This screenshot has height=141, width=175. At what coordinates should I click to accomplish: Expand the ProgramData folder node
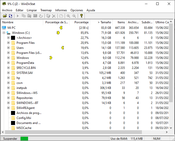[x=8, y=63]
